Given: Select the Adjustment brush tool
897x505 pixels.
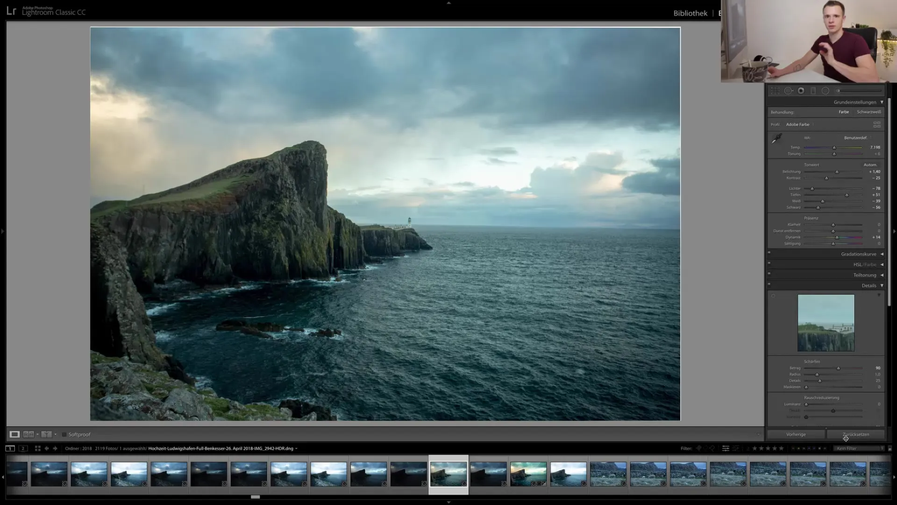Looking at the screenshot, I should (x=859, y=91).
